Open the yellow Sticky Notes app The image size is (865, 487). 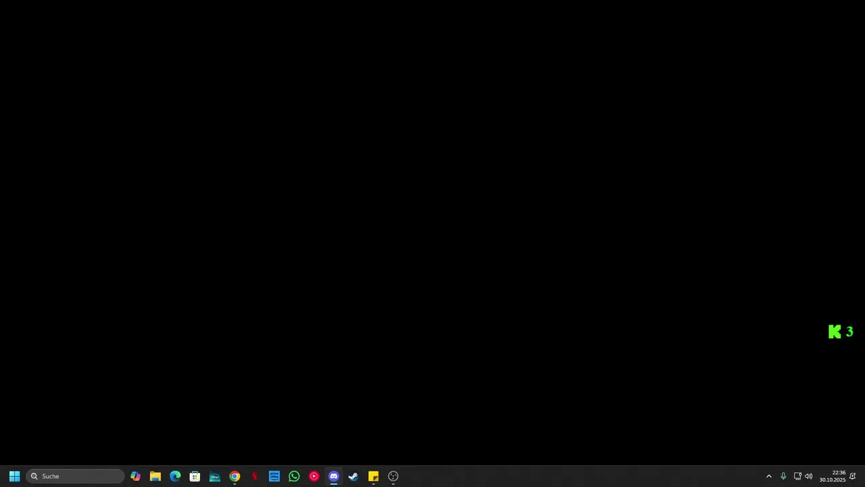(x=373, y=476)
